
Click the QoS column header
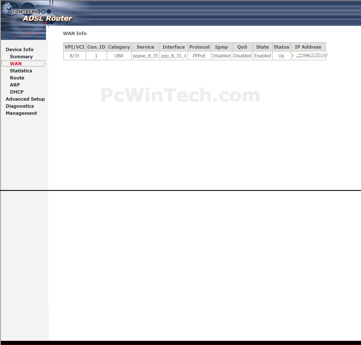pyautogui.click(x=242, y=47)
